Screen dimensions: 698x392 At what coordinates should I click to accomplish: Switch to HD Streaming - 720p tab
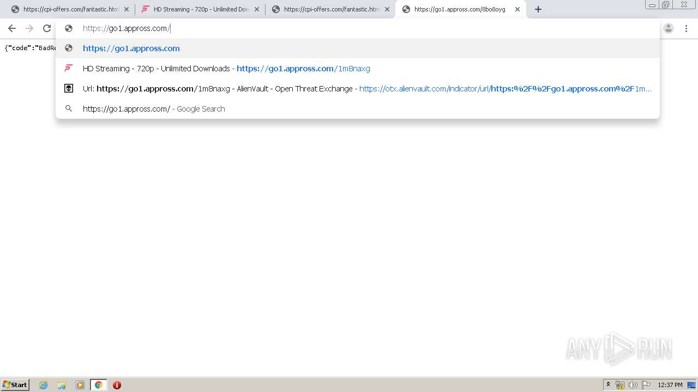click(200, 9)
